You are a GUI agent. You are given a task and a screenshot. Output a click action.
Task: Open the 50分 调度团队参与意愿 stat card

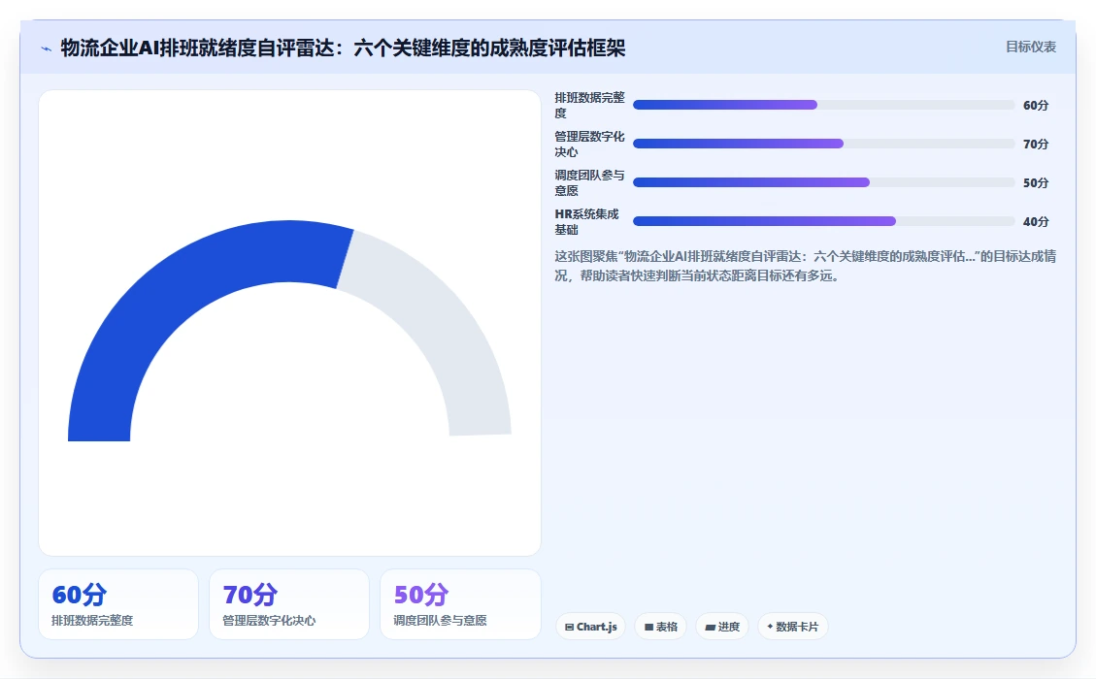(460, 604)
